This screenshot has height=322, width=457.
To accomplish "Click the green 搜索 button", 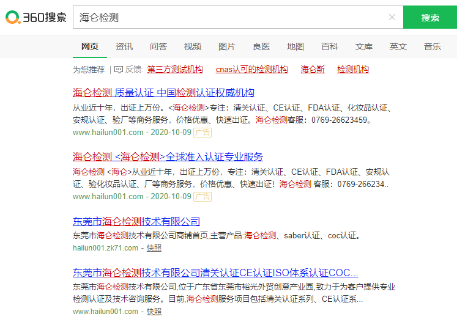I will [x=429, y=18].
